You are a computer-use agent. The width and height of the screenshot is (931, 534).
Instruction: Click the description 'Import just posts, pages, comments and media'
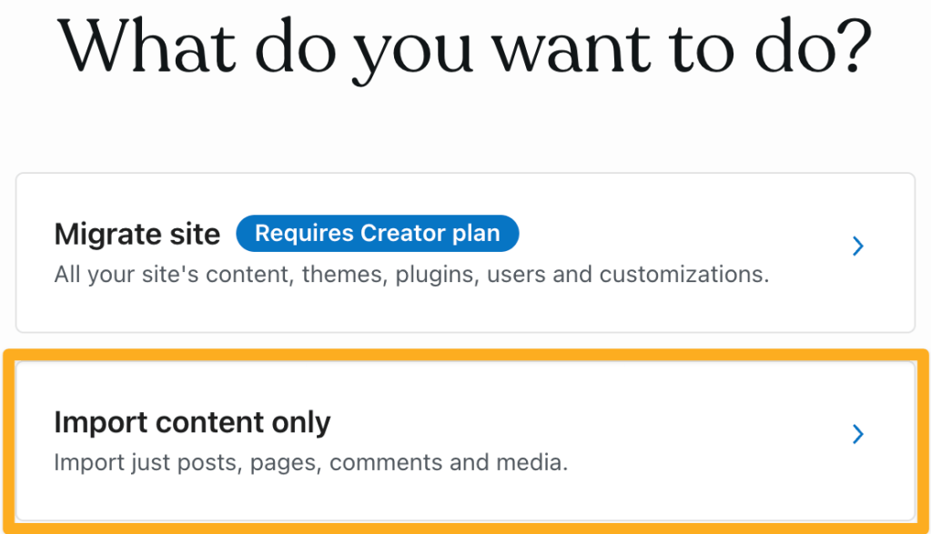(310, 462)
